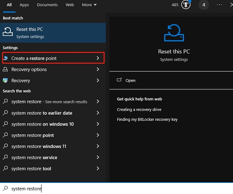Viewport: 233px width, 194px height.
Task: Expand Create a restore point chevron
Action: [x=98, y=58]
